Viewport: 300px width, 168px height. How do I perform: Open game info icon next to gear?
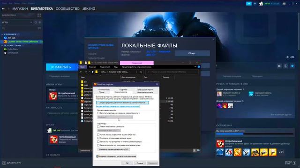[285, 66]
